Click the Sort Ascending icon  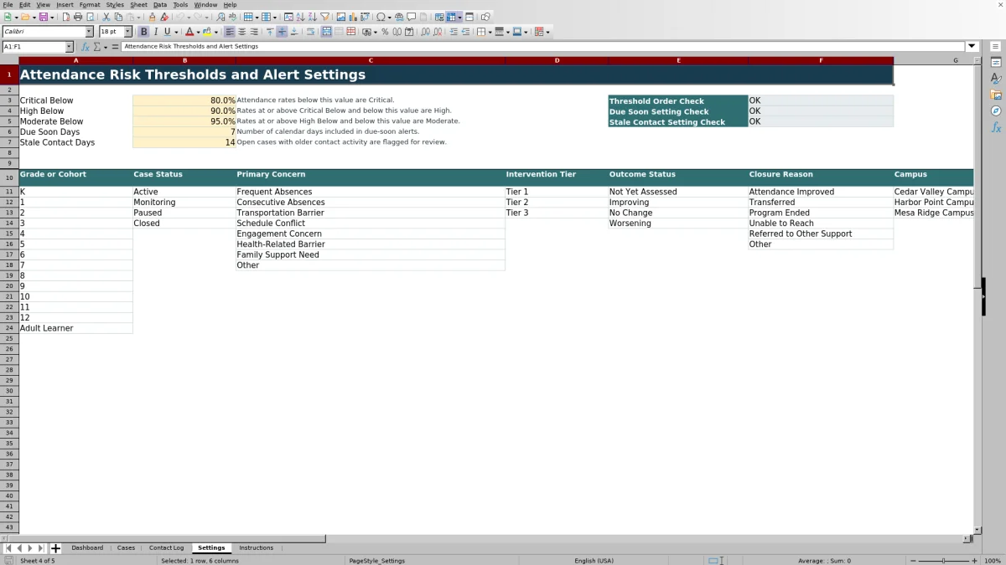point(300,17)
